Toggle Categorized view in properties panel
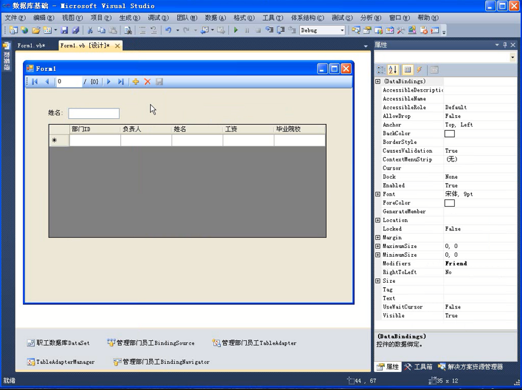 381,70
